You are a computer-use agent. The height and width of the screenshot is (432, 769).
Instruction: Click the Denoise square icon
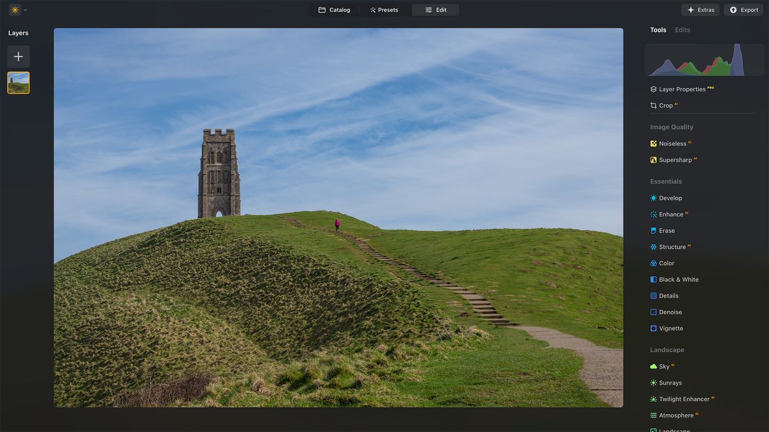654,312
